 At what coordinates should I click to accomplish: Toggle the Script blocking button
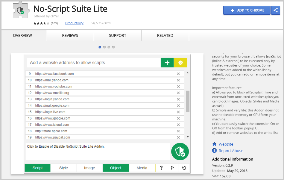pos(37,168)
